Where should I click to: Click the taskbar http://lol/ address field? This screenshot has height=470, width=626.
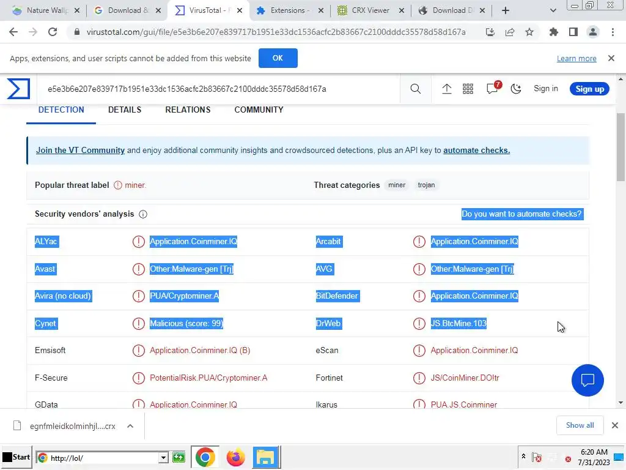pyautogui.click(x=102, y=458)
